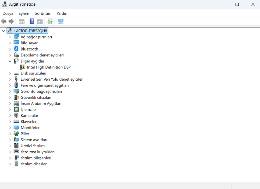Image resolution: width=260 pixels, height=189 pixels.
Task: Maximize the Aygıt Yöneticisi window
Action: [237, 4]
